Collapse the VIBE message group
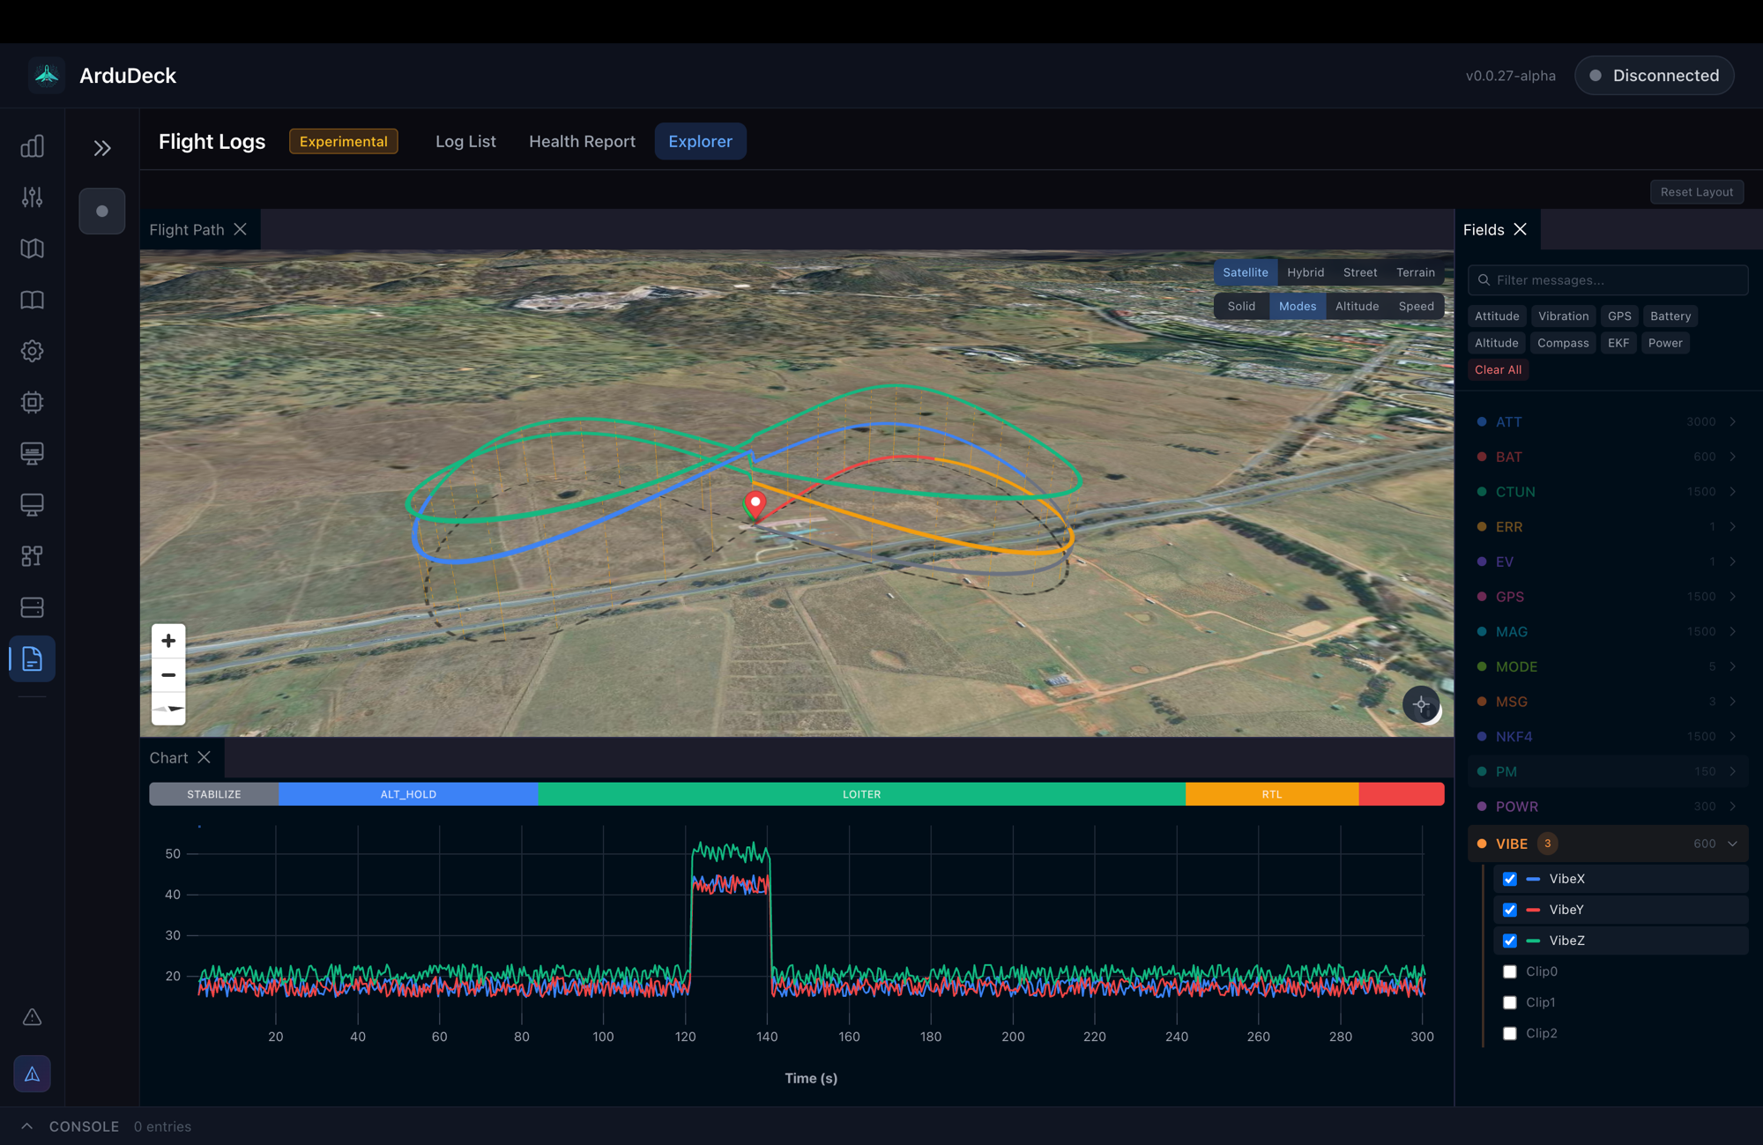This screenshot has height=1145, width=1763. 1733,844
